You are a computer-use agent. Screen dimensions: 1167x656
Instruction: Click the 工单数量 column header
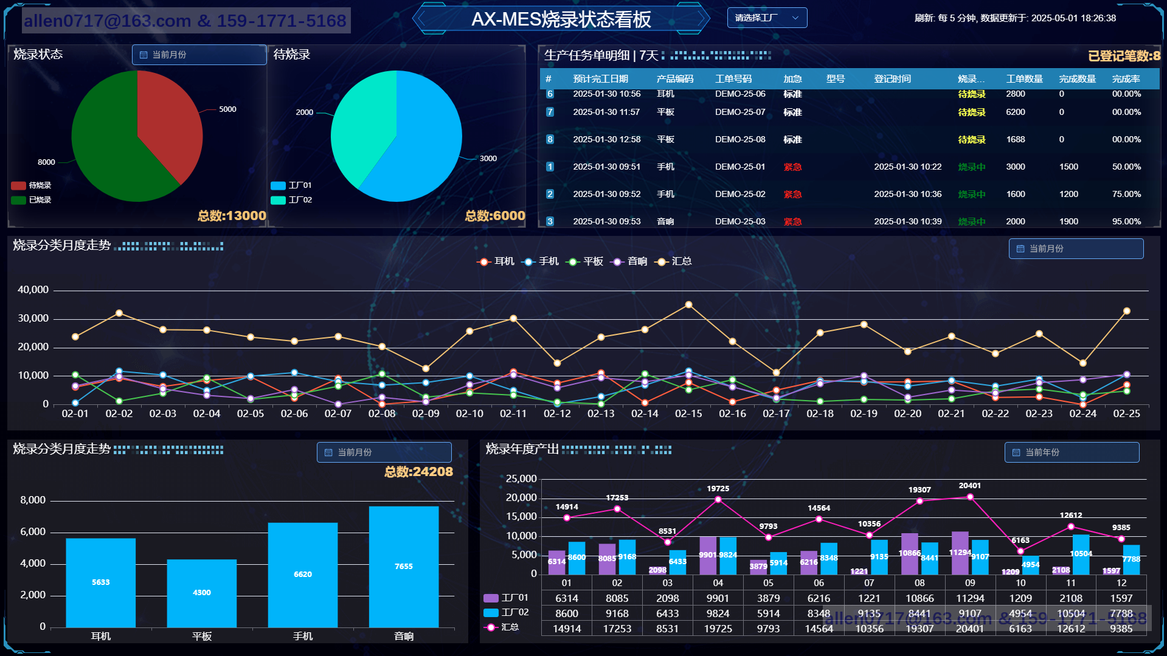(x=1025, y=79)
